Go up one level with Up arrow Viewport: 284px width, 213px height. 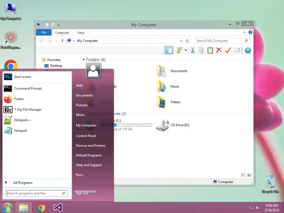[62, 41]
